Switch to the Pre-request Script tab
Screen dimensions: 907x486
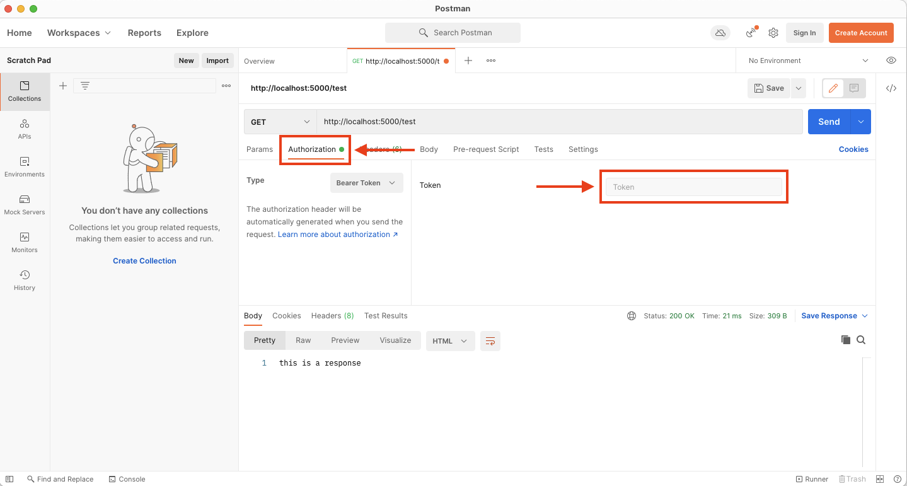click(x=485, y=149)
